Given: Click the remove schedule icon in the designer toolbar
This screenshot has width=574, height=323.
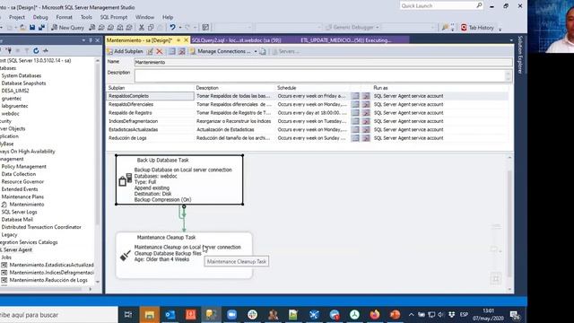Looking at the screenshot, I should [181, 51].
